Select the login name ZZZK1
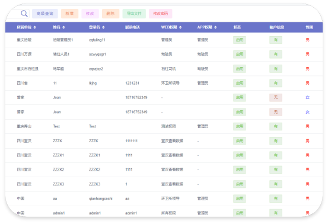328x224 pixels. [94, 155]
